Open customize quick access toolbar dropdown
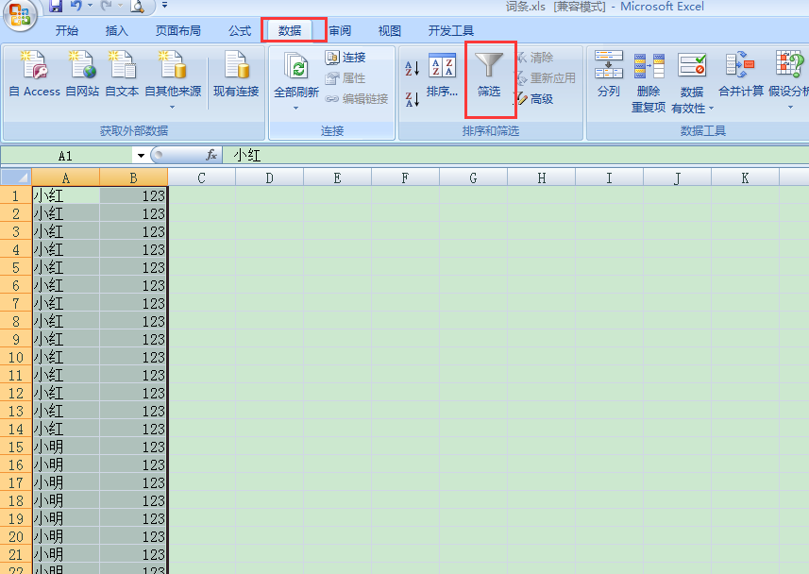This screenshot has width=809, height=574. click(164, 5)
